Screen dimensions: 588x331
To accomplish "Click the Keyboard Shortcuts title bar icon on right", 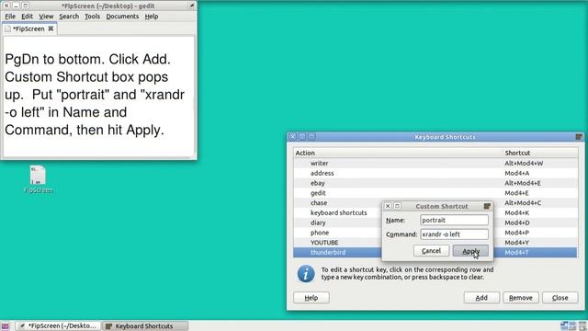I will 579,137.
